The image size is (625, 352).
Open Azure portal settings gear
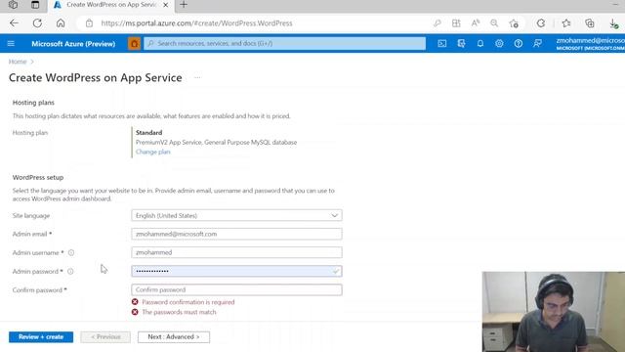499,43
